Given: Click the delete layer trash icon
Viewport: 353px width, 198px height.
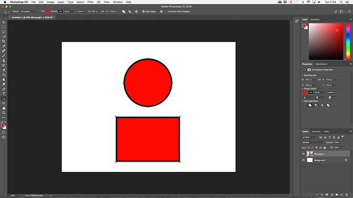Looking at the screenshot, I should (x=347, y=195).
